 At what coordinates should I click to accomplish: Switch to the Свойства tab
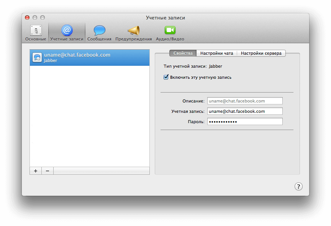click(183, 53)
